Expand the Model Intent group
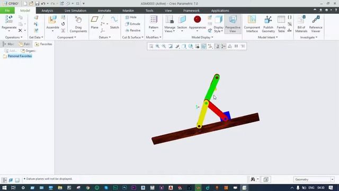339x191 pixels. [267, 37]
